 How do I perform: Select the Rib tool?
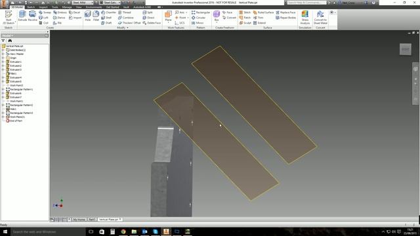[57, 23]
